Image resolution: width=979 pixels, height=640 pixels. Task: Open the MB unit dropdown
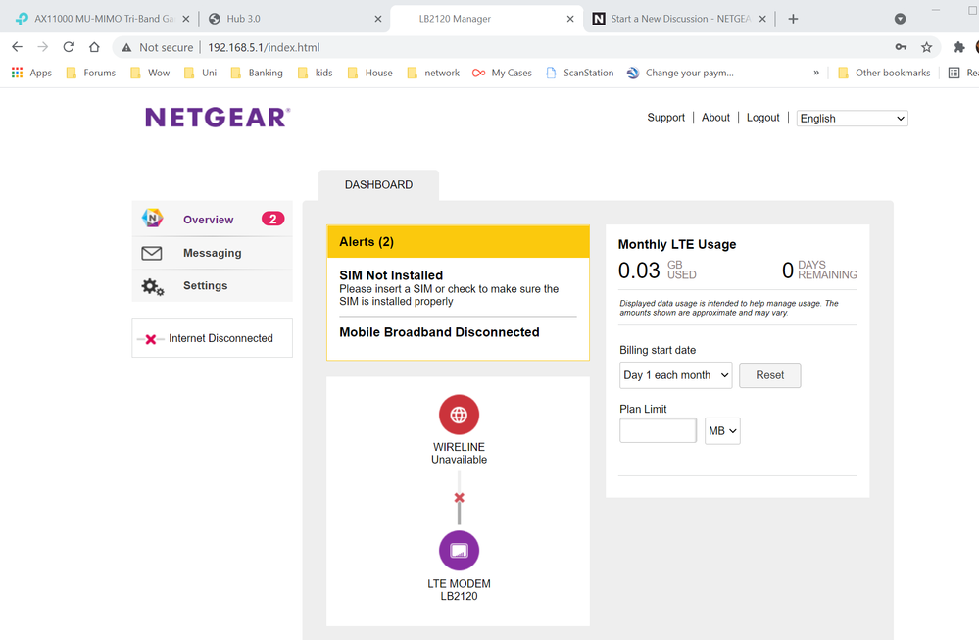tap(722, 431)
